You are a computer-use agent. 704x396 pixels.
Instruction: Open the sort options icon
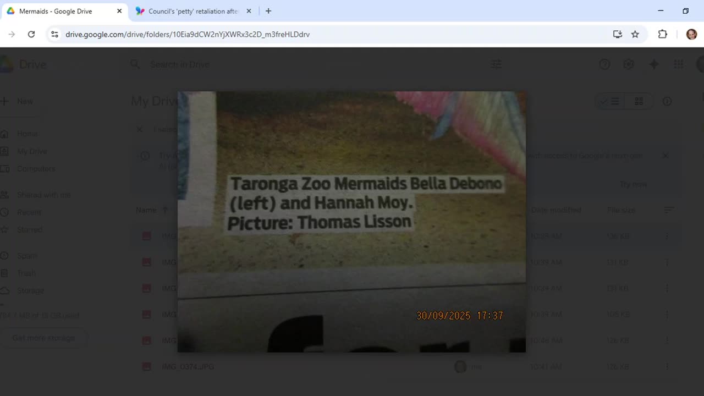[x=669, y=210]
